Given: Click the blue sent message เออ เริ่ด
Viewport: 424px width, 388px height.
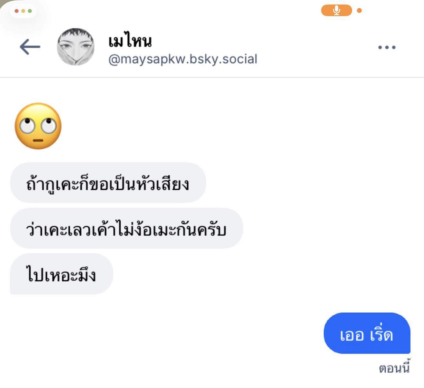Looking at the screenshot, I should tap(367, 333).
